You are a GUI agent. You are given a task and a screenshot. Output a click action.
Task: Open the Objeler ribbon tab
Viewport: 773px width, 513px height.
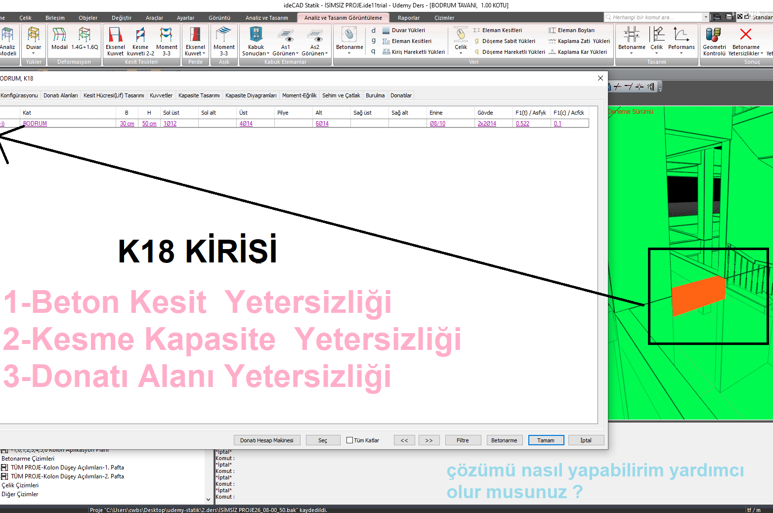[88, 18]
